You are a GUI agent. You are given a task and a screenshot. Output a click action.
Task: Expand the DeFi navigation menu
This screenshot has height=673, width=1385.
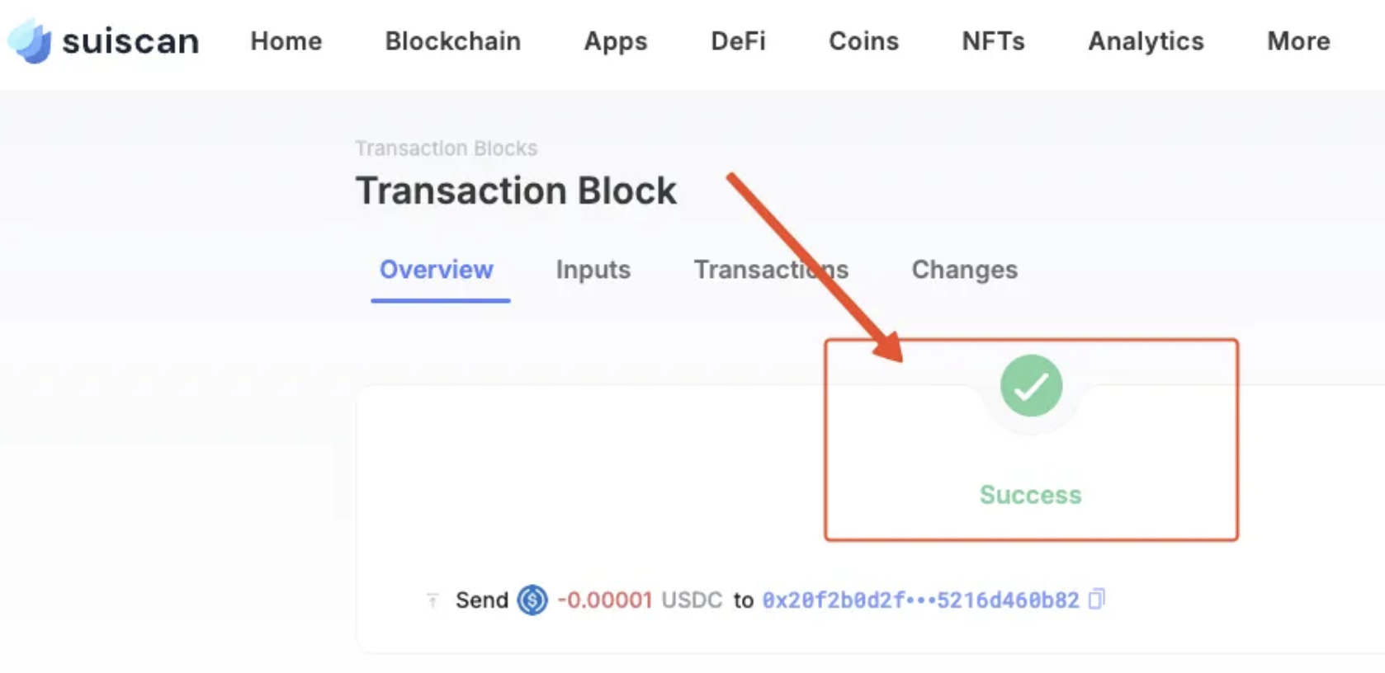(x=738, y=41)
